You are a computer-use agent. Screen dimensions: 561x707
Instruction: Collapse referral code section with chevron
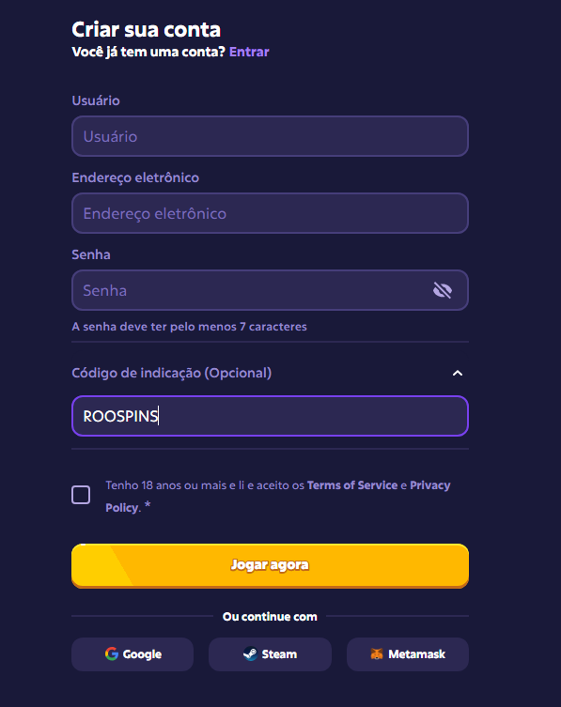458,373
